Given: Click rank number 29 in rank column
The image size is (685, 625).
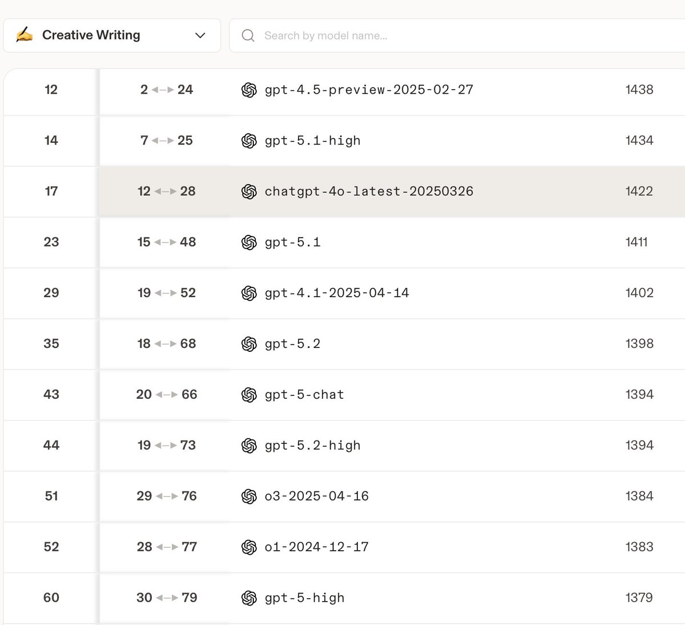Looking at the screenshot, I should tap(51, 293).
